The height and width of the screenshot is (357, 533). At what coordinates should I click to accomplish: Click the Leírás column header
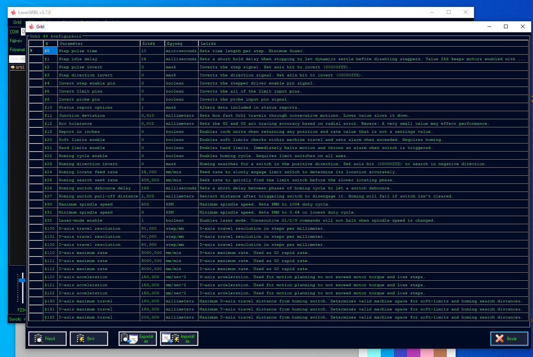tap(364, 44)
